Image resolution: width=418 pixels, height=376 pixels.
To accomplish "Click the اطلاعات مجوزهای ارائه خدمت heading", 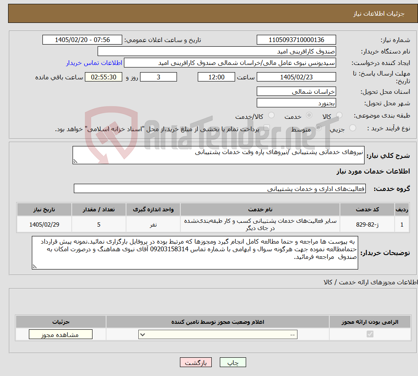I will point(370,282).
